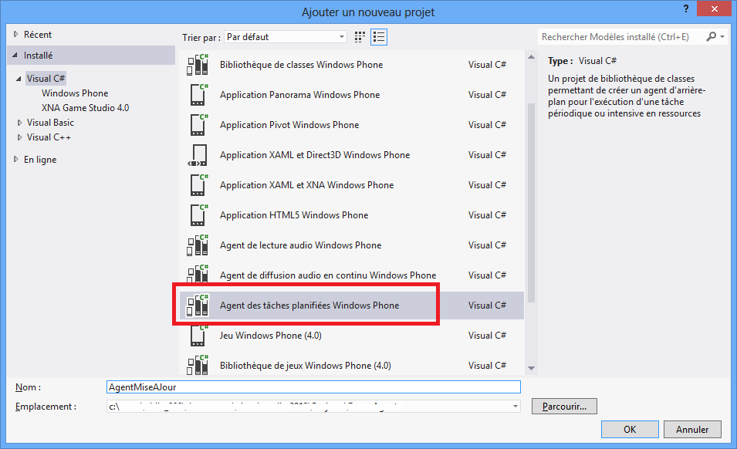The height and width of the screenshot is (449, 737).
Task: Click 'Visual C#' language of Jeu Windows Phone row
Action: pos(488,336)
